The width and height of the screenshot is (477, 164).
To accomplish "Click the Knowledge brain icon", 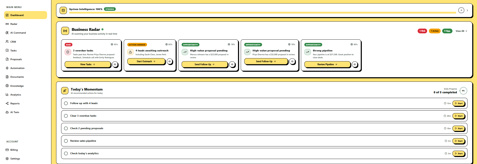I will 7,86.
